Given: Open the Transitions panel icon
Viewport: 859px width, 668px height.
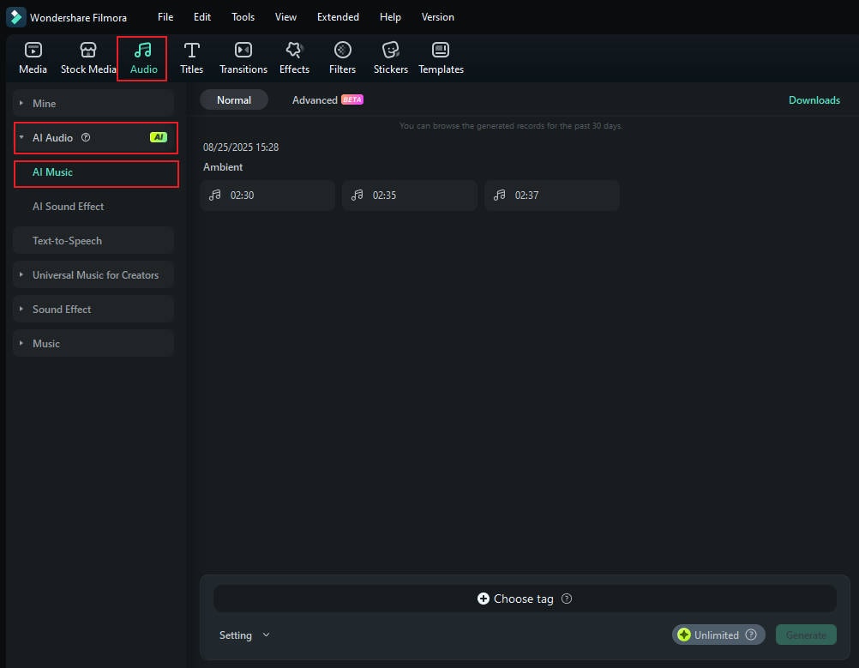Looking at the screenshot, I should pyautogui.click(x=243, y=51).
